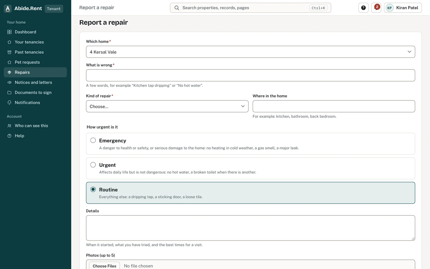Click the "Account" sidebar section label
The width and height of the screenshot is (430, 269).
pyautogui.click(x=14, y=116)
